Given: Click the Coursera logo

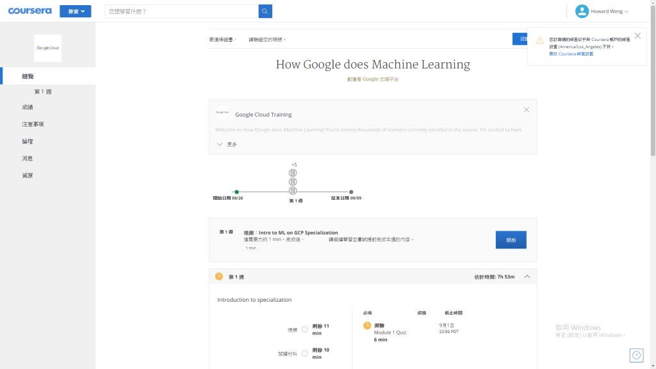Looking at the screenshot, I should (29, 11).
